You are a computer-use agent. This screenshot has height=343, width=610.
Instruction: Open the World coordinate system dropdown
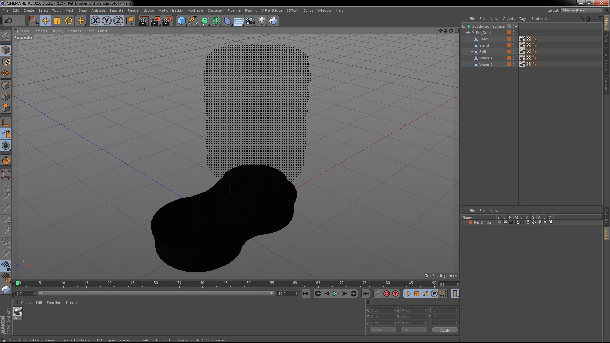point(383,330)
